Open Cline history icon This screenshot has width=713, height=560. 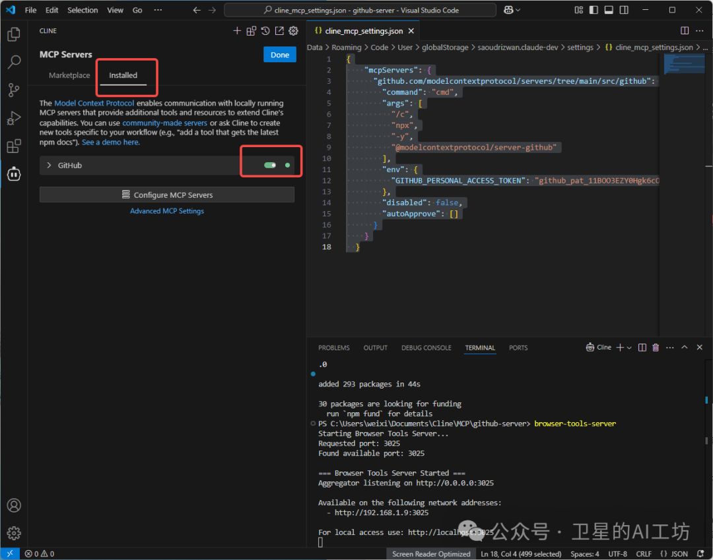(265, 31)
